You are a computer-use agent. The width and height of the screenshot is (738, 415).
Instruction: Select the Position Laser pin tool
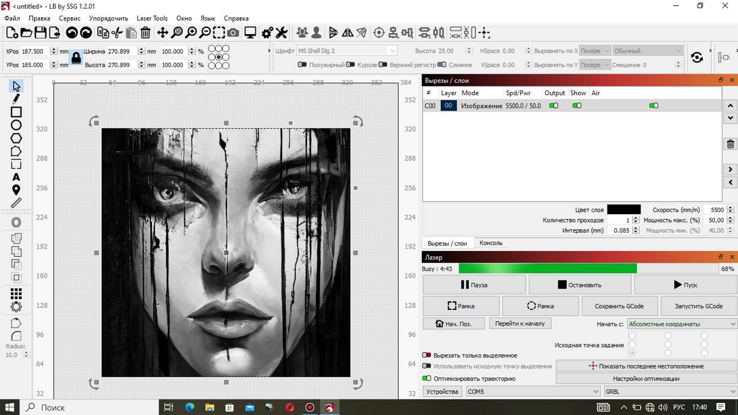click(x=16, y=190)
